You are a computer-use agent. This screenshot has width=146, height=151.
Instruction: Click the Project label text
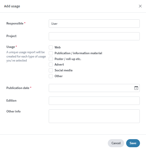(x=11, y=36)
